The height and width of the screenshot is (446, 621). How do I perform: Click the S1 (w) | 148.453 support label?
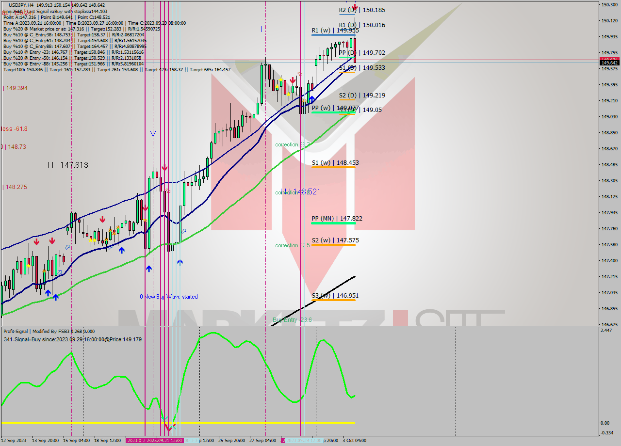pyautogui.click(x=335, y=162)
